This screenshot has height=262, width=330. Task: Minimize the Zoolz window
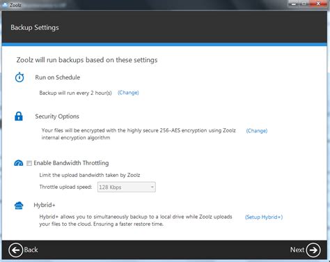294,3
